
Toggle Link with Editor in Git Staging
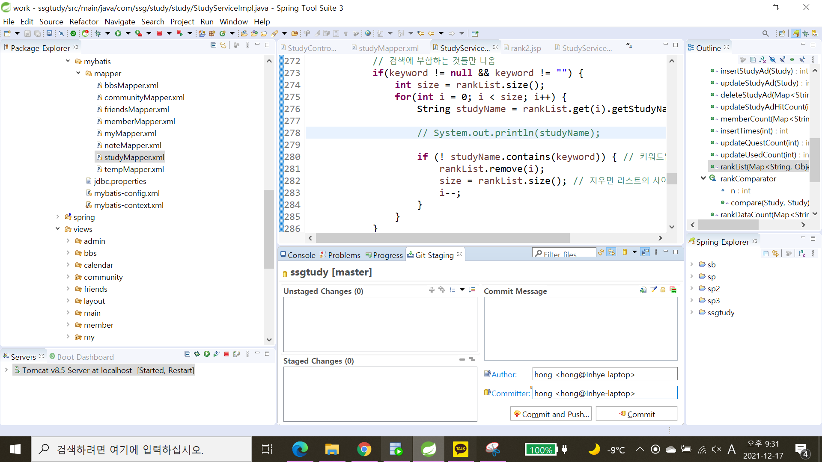611,252
